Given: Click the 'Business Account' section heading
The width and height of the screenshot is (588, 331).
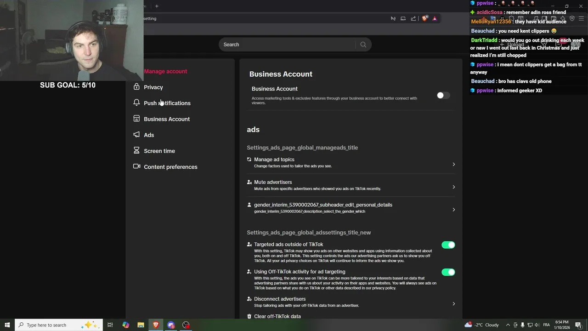Looking at the screenshot, I should point(281,74).
